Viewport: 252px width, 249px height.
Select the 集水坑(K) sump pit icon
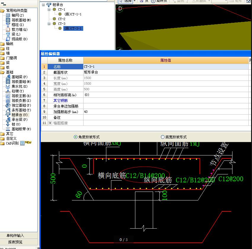(x=8, y=86)
